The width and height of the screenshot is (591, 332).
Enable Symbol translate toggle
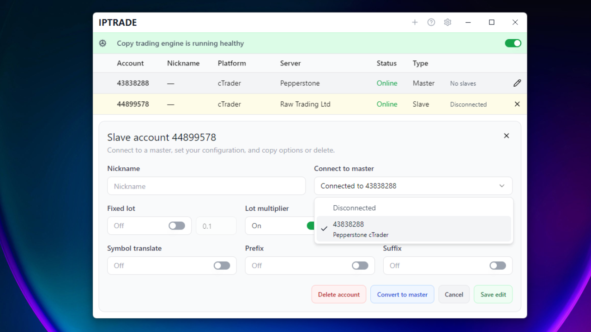(x=222, y=266)
